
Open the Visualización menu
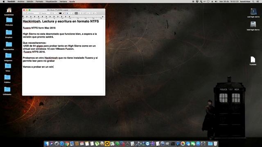tap(51, 2)
